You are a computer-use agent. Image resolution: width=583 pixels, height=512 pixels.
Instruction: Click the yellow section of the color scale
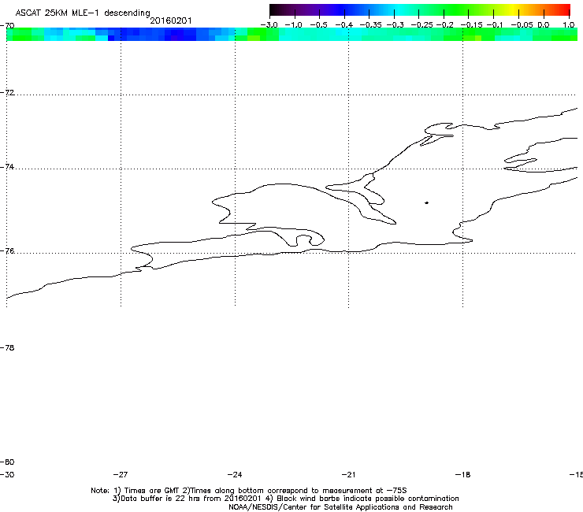click(x=512, y=9)
